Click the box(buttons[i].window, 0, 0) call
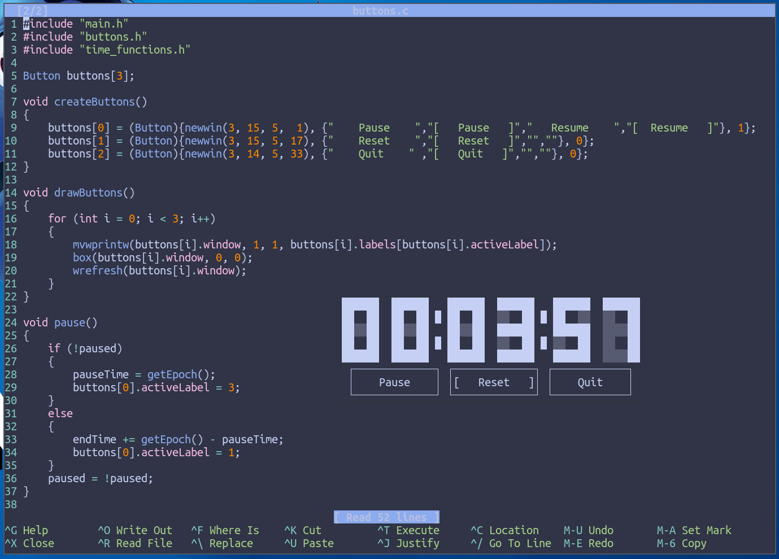Screen dimensions: 779x559 click(163, 257)
